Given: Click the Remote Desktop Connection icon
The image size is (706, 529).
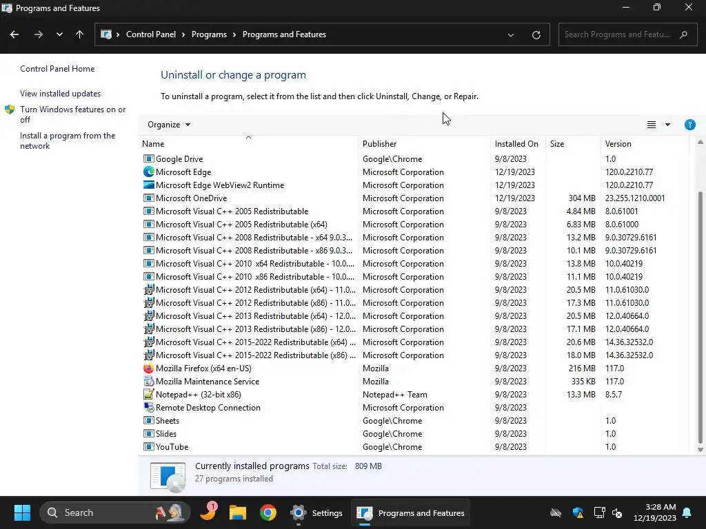Looking at the screenshot, I should pos(148,408).
